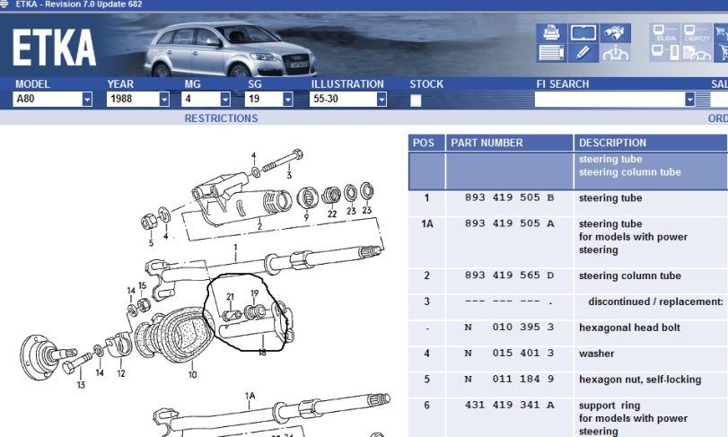Screen dimensions: 728x437
Task: Click 'hexagon nut, self-locking' description
Action: [x=640, y=380]
